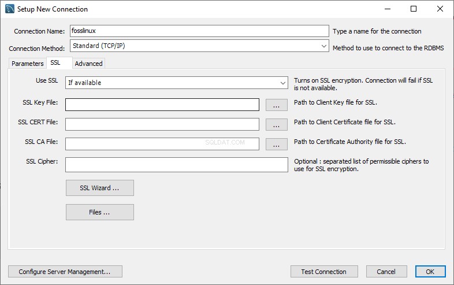Open the Files button
The height and width of the screenshot is (285, 454).
click(x=99, y=212)
